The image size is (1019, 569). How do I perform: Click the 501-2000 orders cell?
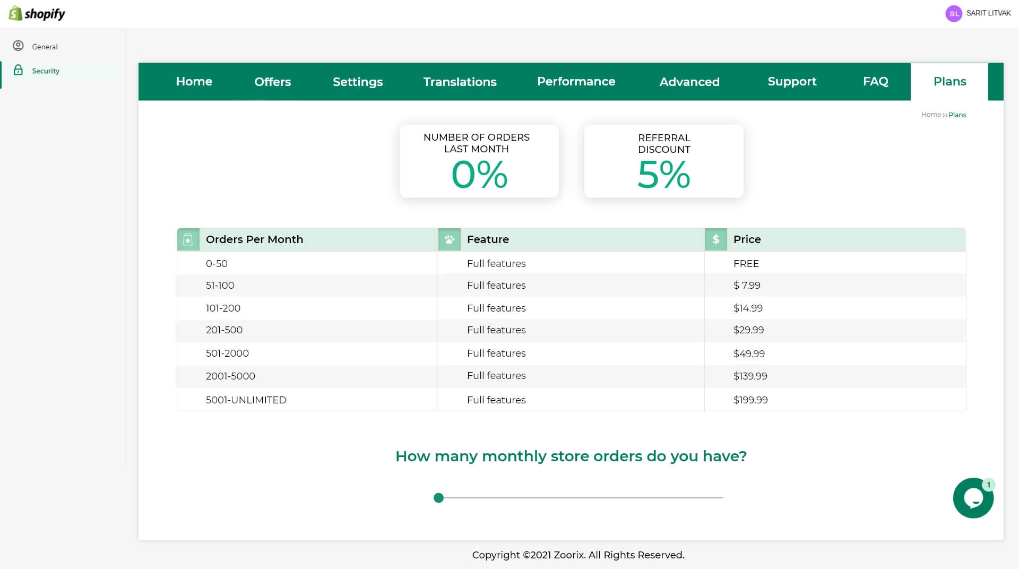307,354
